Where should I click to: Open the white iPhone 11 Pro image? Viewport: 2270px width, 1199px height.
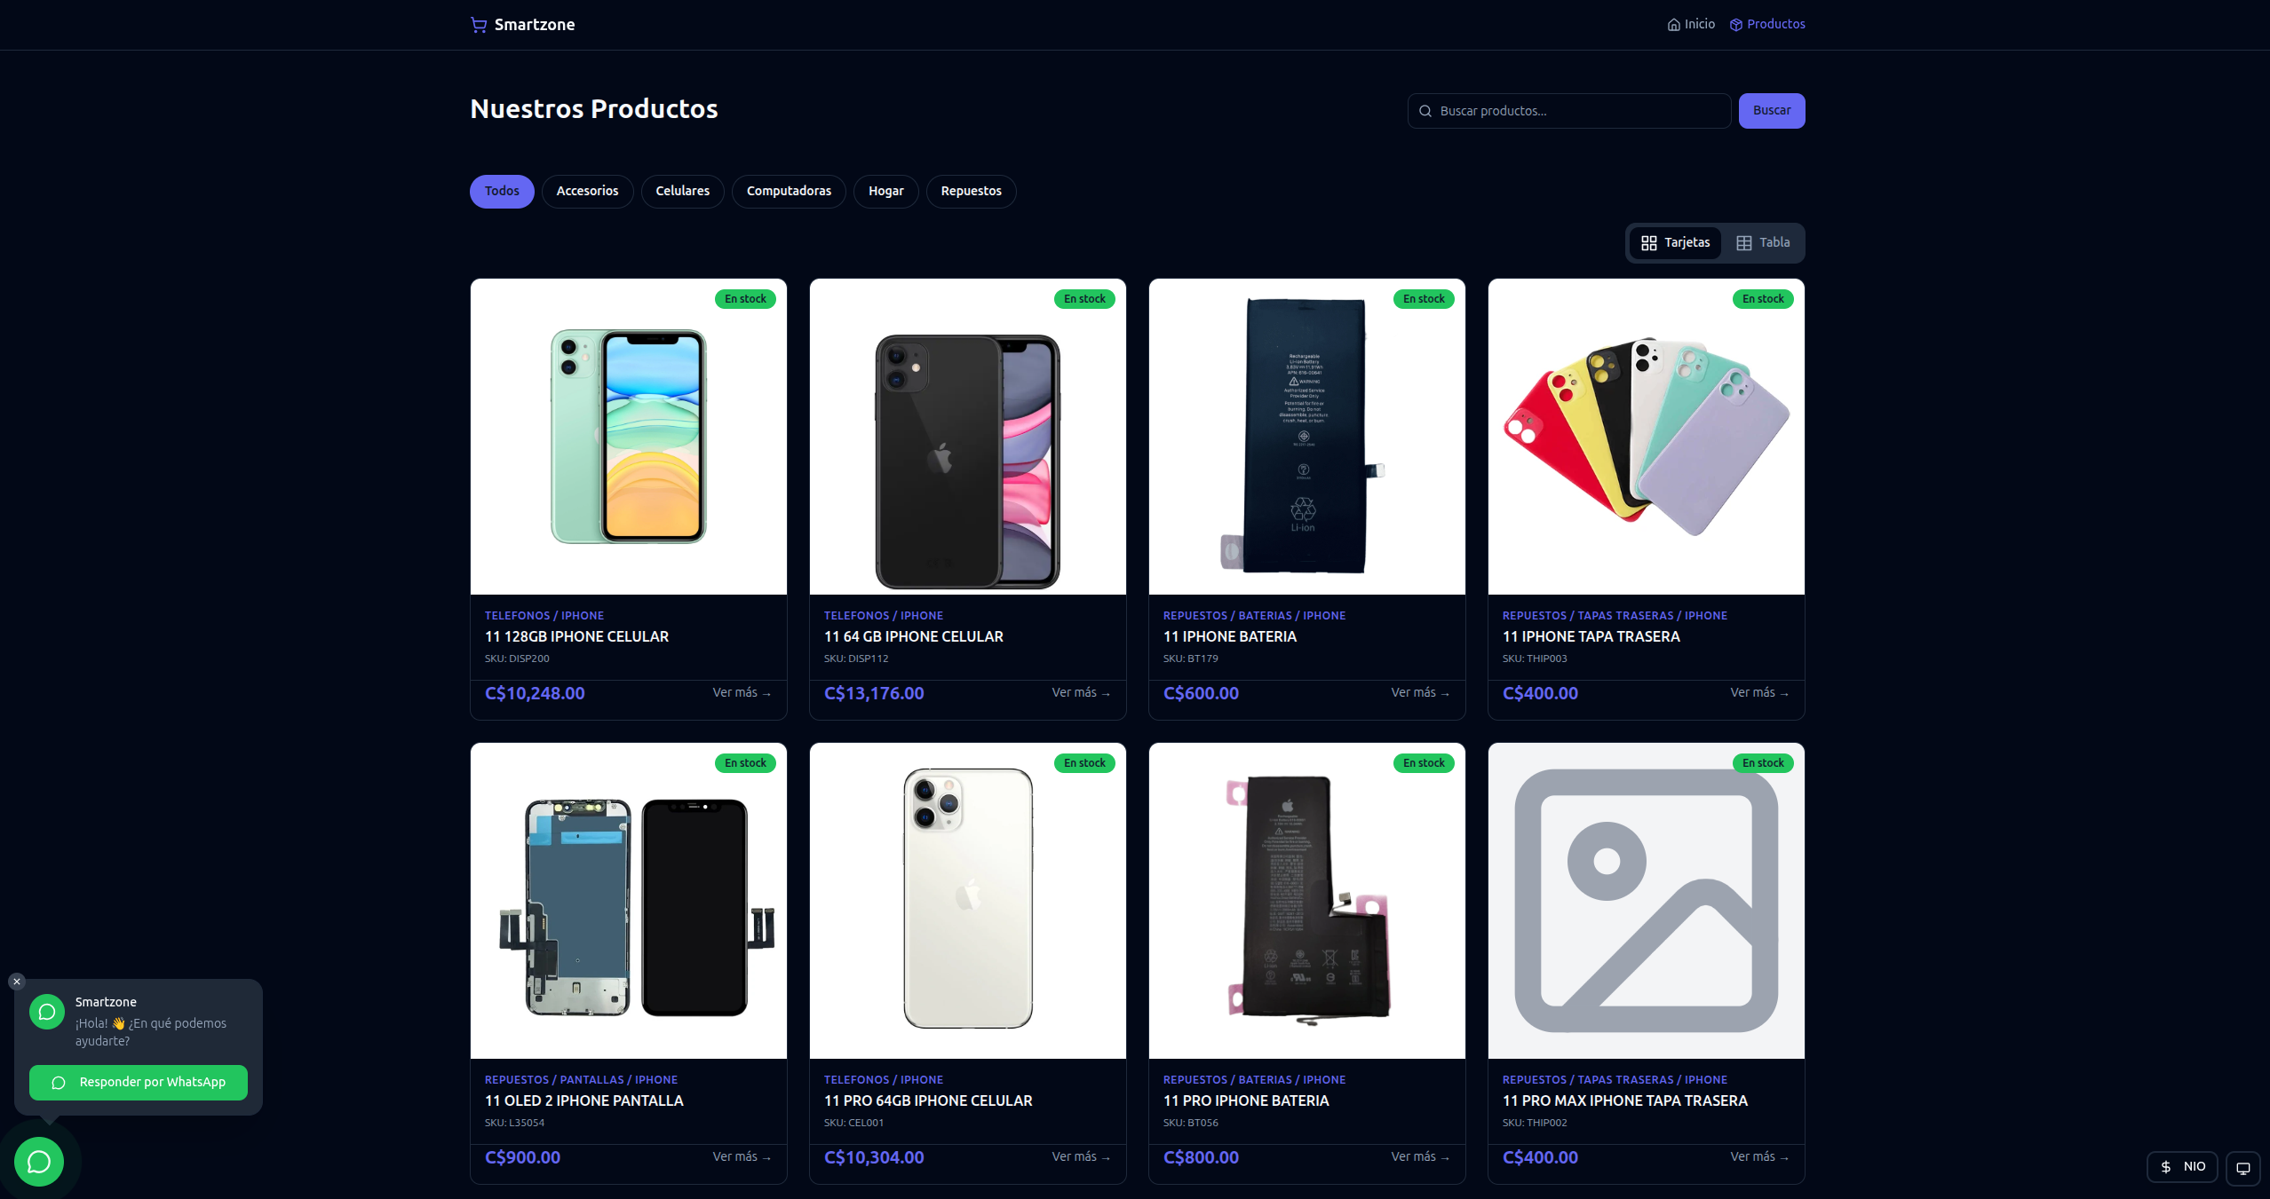tap(968, 901)
